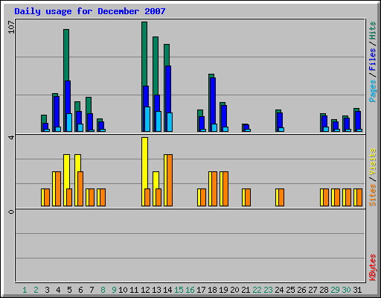Click the "4" y-axis label of the visits chart
The height and width of the screenshot is (298, 381).
pos(11,137)
